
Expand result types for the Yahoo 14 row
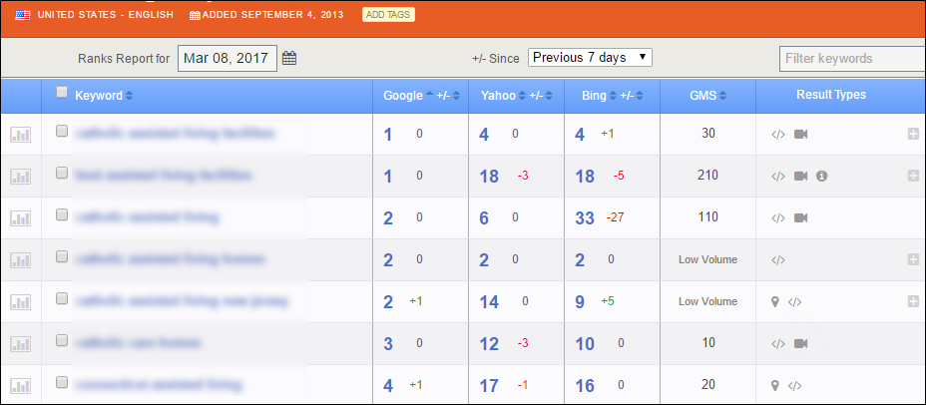pos(913,301)
